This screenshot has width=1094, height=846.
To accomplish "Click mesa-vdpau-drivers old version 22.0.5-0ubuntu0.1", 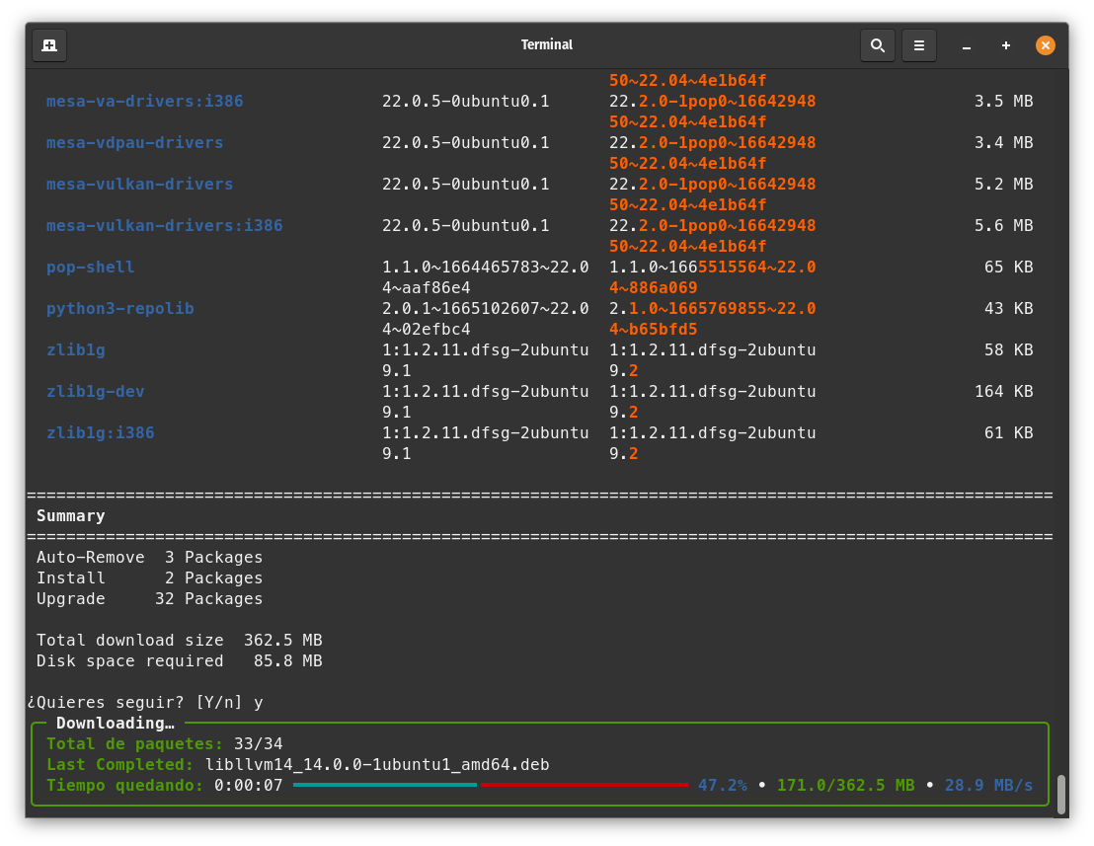I will pos(465,143).
